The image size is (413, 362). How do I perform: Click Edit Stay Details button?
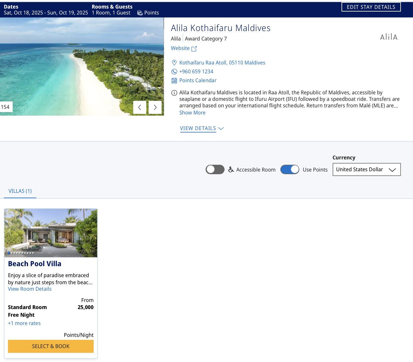click(x=371, y=7)
